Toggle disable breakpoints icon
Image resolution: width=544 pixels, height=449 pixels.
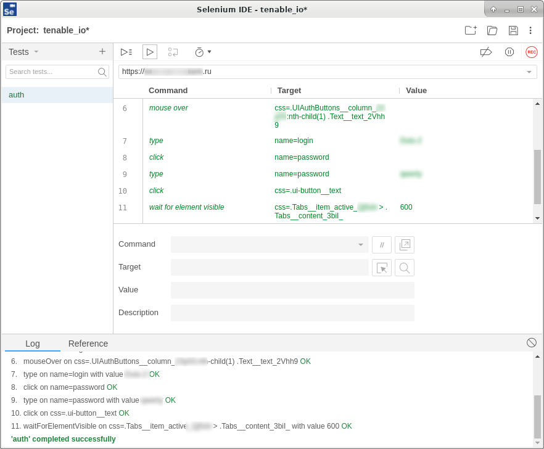tap(486, 52)
